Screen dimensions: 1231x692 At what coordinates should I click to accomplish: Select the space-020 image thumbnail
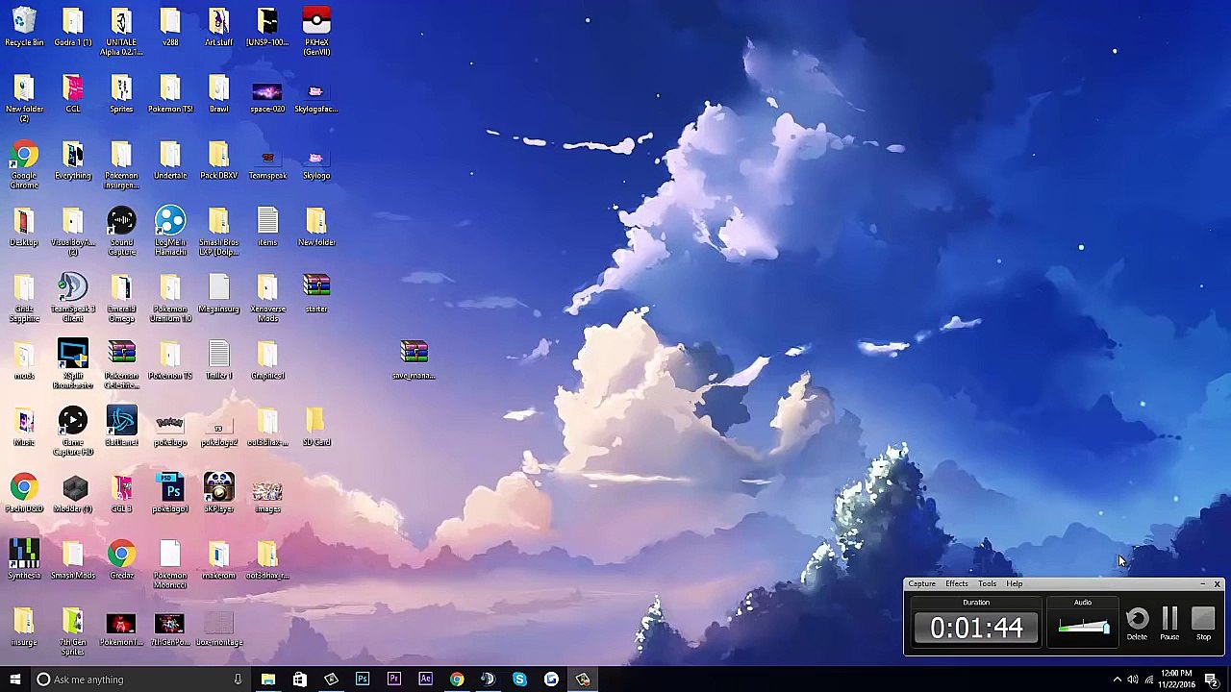click(267, 98)
